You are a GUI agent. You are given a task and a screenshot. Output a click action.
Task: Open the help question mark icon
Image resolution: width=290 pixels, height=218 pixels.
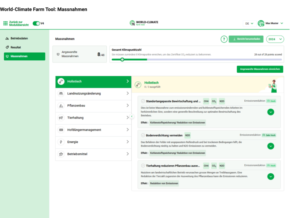coord(224,39)
